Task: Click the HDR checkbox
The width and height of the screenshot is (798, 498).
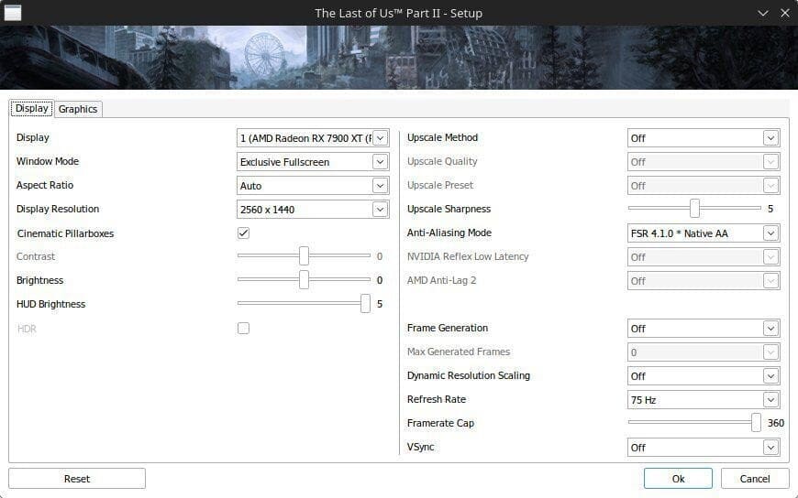Action: point(243,329)
